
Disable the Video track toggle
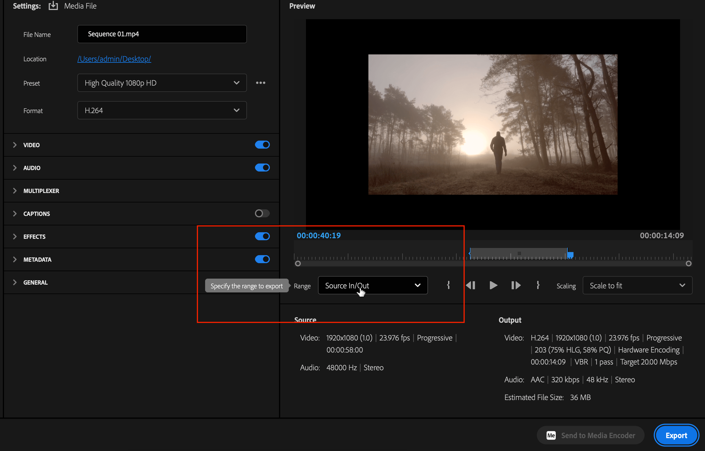coord(262,144)
